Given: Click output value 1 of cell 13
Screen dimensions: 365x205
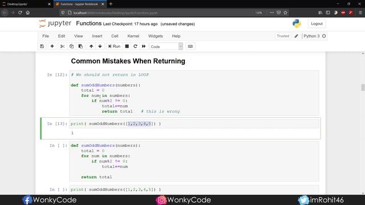Looking at the screenshot, I should [x=72, y=133].
